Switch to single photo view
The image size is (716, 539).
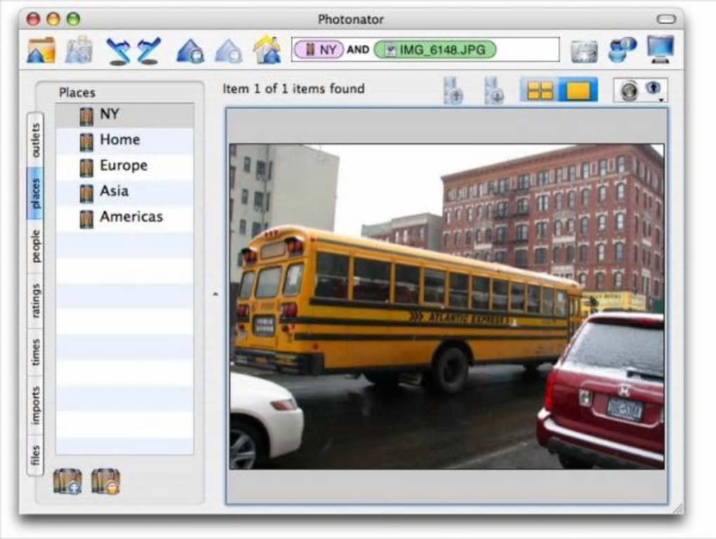pyautogui.click(x=578, y=90)
